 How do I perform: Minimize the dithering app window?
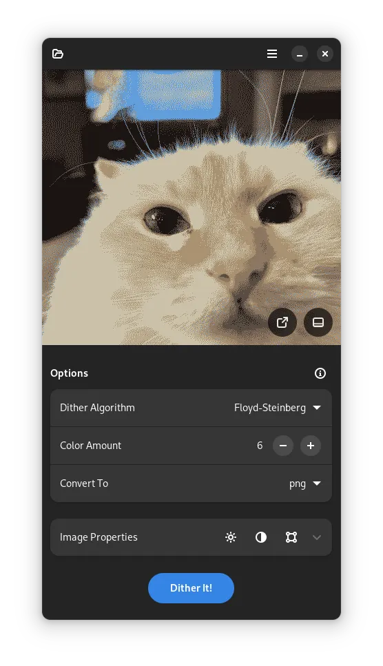[300, 54]
